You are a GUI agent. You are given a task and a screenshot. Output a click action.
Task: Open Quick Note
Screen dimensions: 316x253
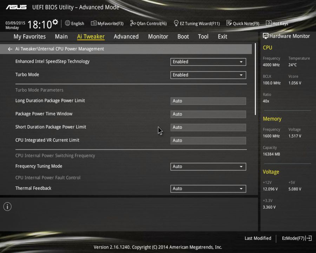click(243, 23)
